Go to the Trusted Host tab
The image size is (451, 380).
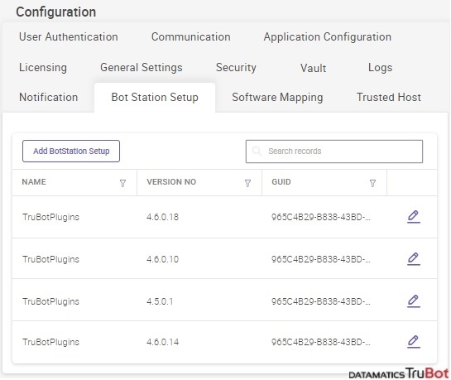click(389, 97)
